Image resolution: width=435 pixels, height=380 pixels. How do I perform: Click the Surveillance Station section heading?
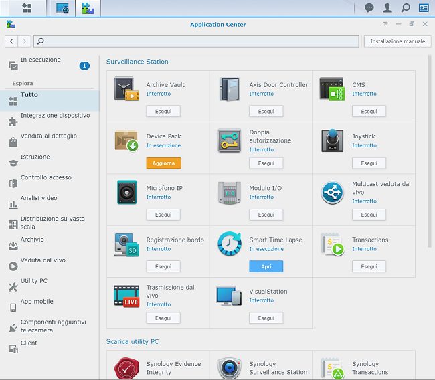tap(137, 62)
